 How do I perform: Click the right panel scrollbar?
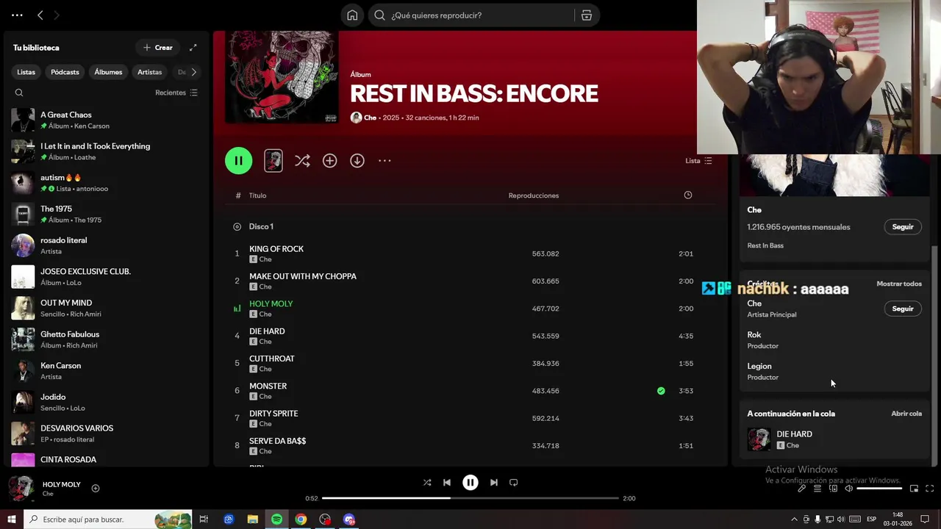(935, 355)
